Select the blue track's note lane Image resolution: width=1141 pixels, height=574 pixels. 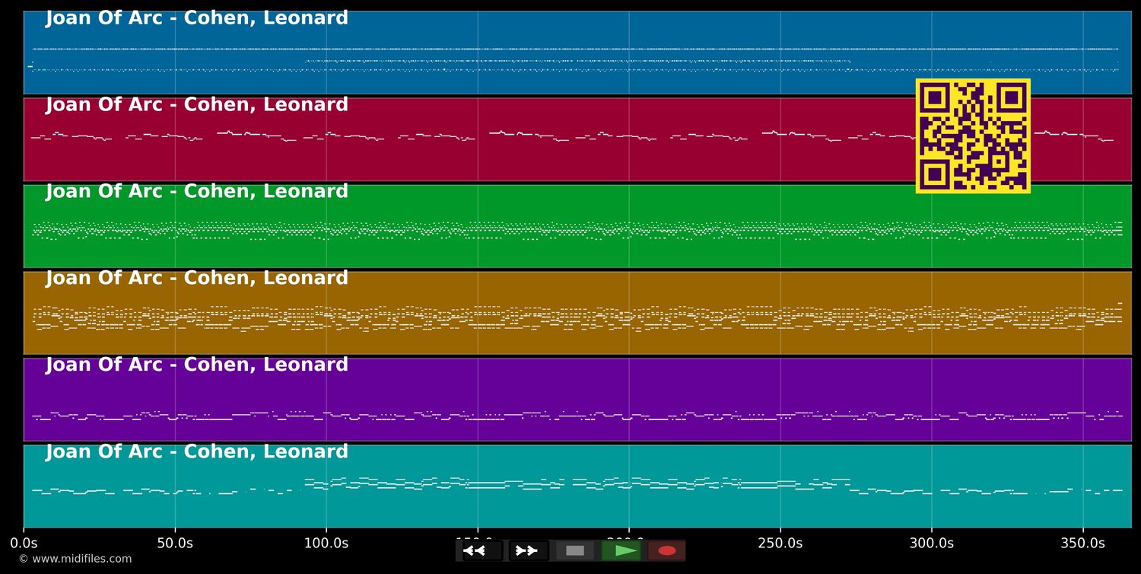tap(577, 53)
